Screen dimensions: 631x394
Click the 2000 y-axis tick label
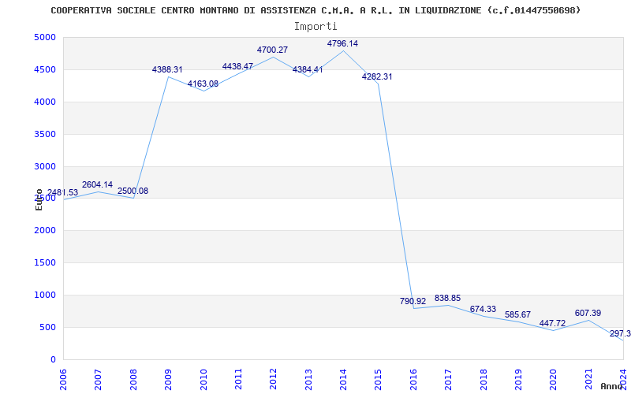(x=43, y=231)
